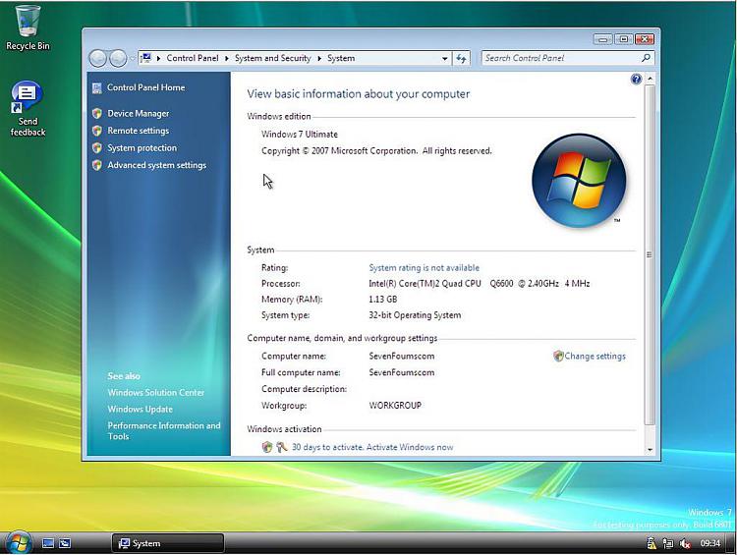This screenshot has width=737, height=555.
Task: Click the keys icon in Windows activation
Action: pyautogui.click(x=282, y=447)
